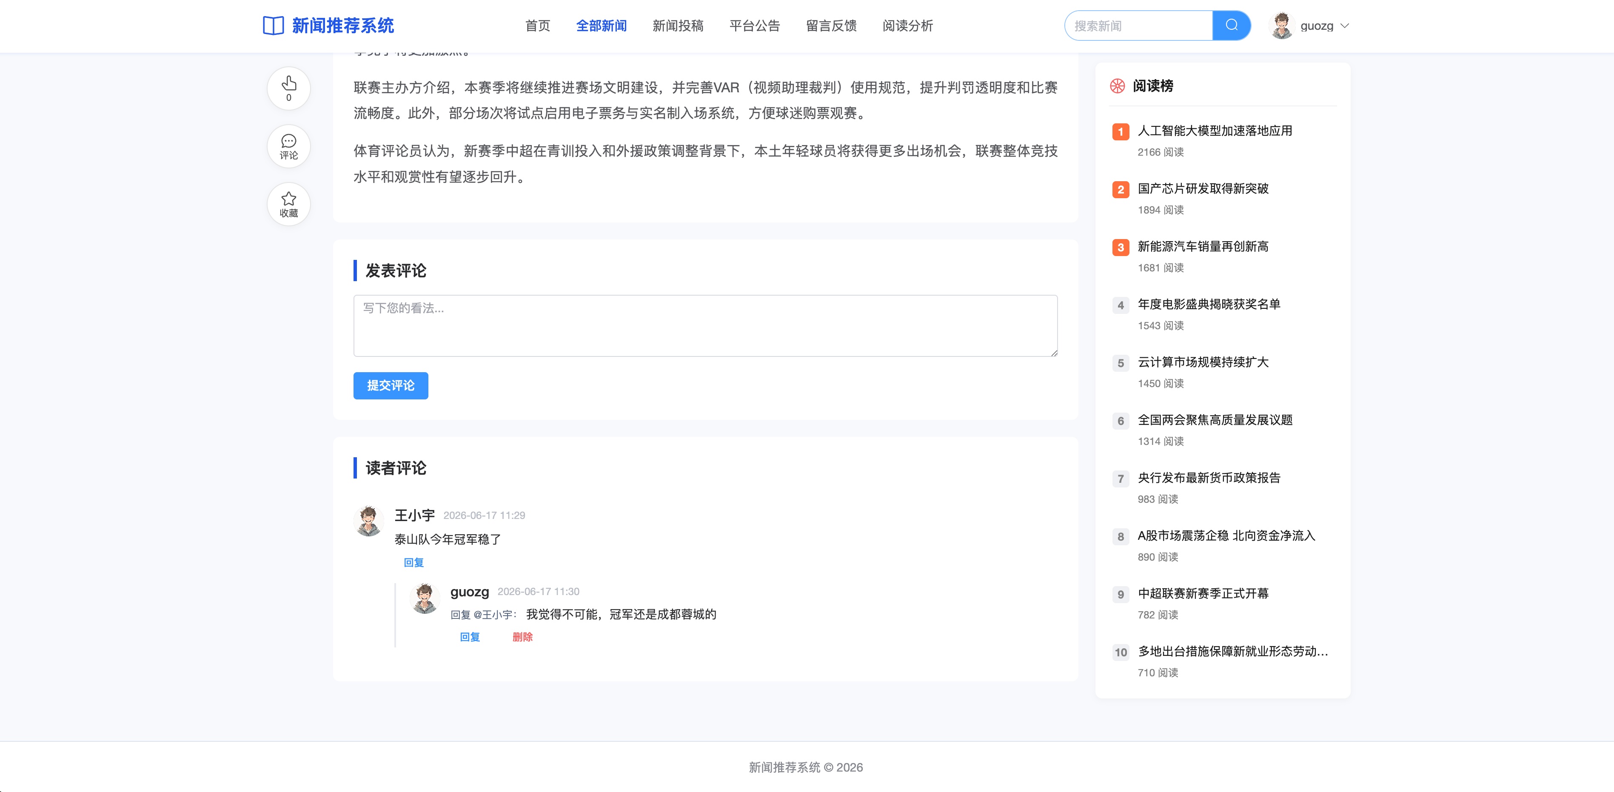Image resolution: width=1614 pixels, height=792 pixels.
Task: Click comment text 泰山队今年冠军稳了
Action: pyautogui.click(x=448, y=539)
